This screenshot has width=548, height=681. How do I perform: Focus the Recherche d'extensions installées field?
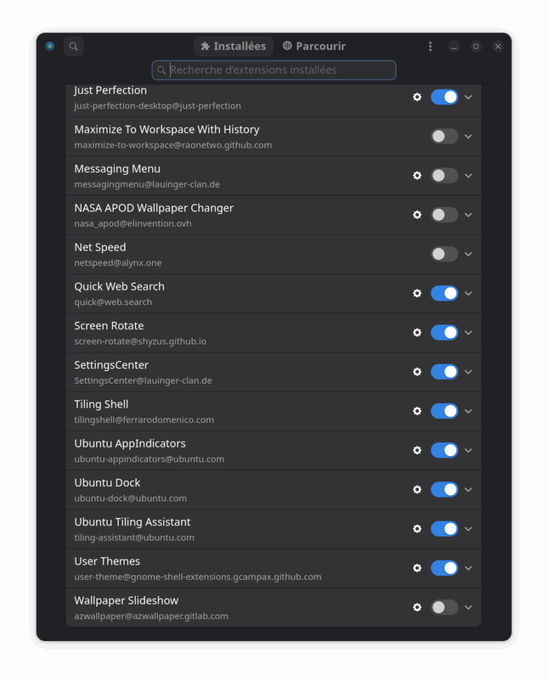(x=274, y=70)
